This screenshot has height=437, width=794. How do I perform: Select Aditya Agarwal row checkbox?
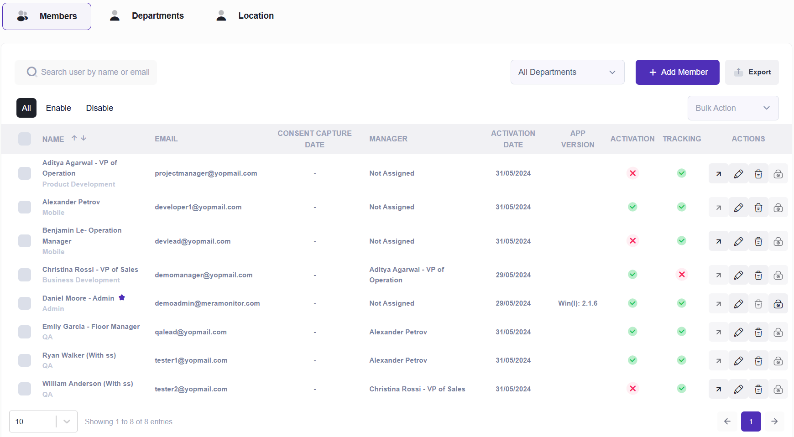pos(25,173)
